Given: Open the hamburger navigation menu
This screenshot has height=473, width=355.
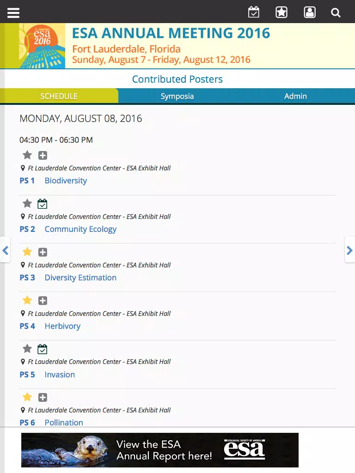Looking at the screenshot, I should point(13,12).
